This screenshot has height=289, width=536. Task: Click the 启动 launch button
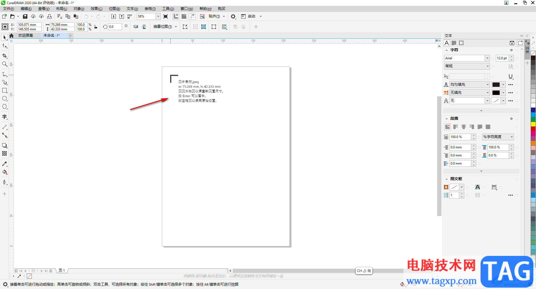point(252,16)
